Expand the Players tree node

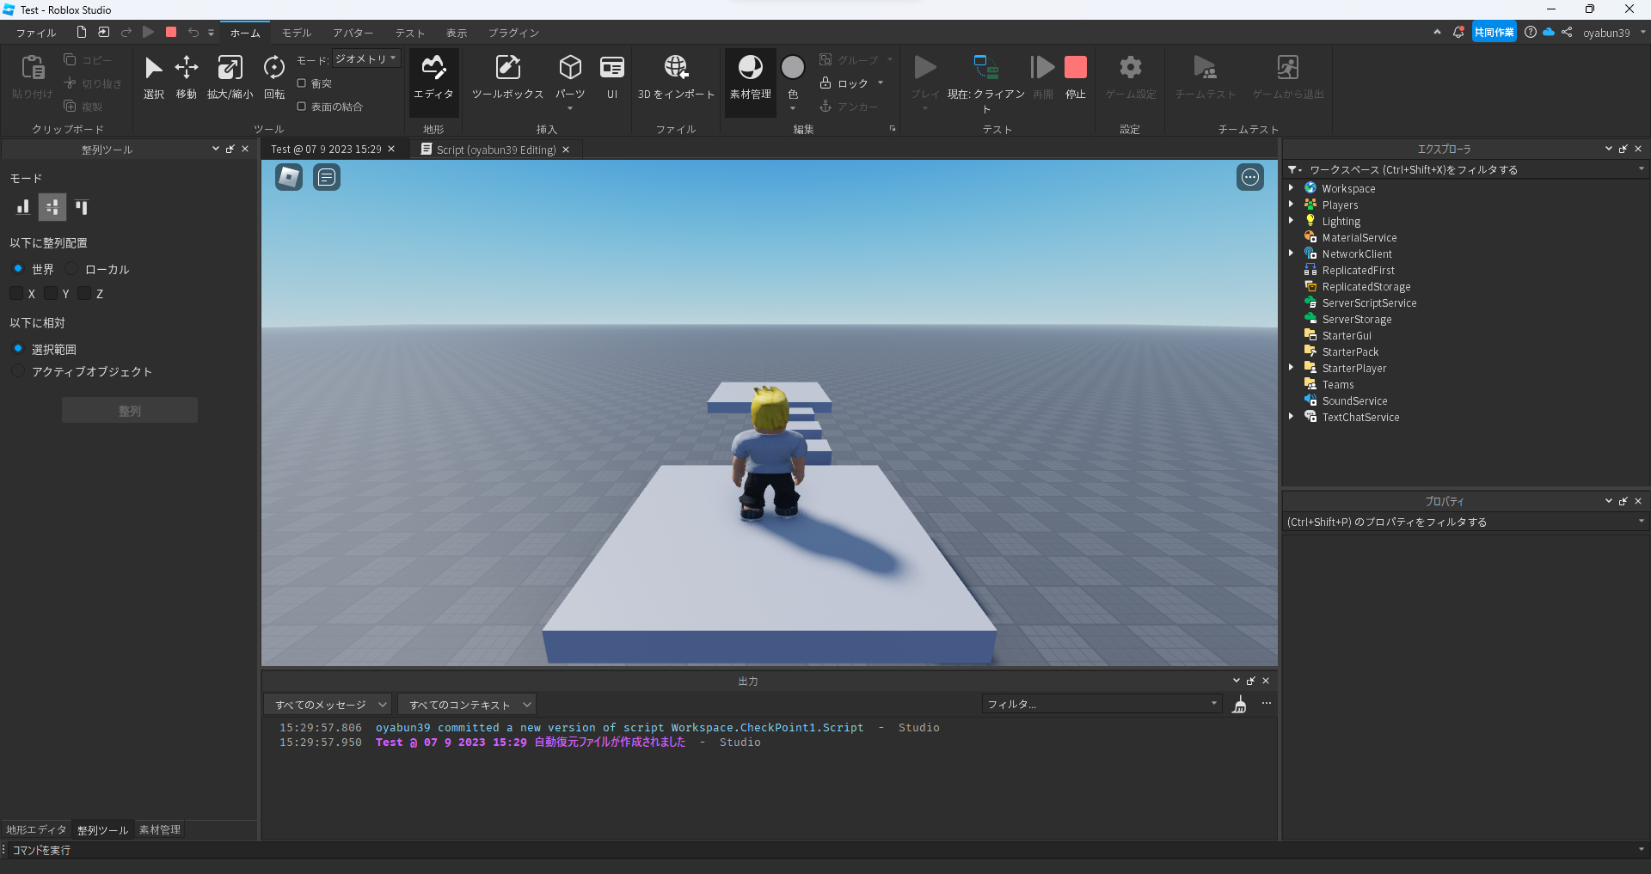pos(1292,205)
